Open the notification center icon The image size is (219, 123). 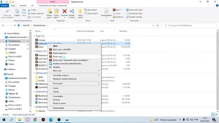214,120
